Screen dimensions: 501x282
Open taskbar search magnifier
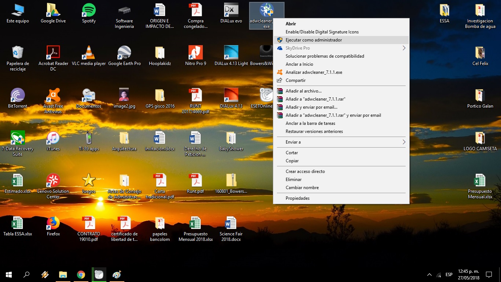pos(26,275)
